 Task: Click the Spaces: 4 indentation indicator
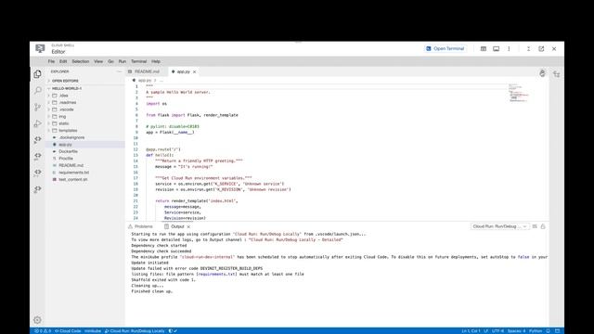[516, 331]
